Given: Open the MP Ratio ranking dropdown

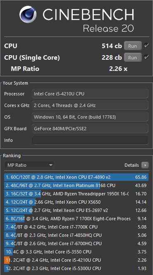Looking at the screenshot, I should click(x=29, y=165).
